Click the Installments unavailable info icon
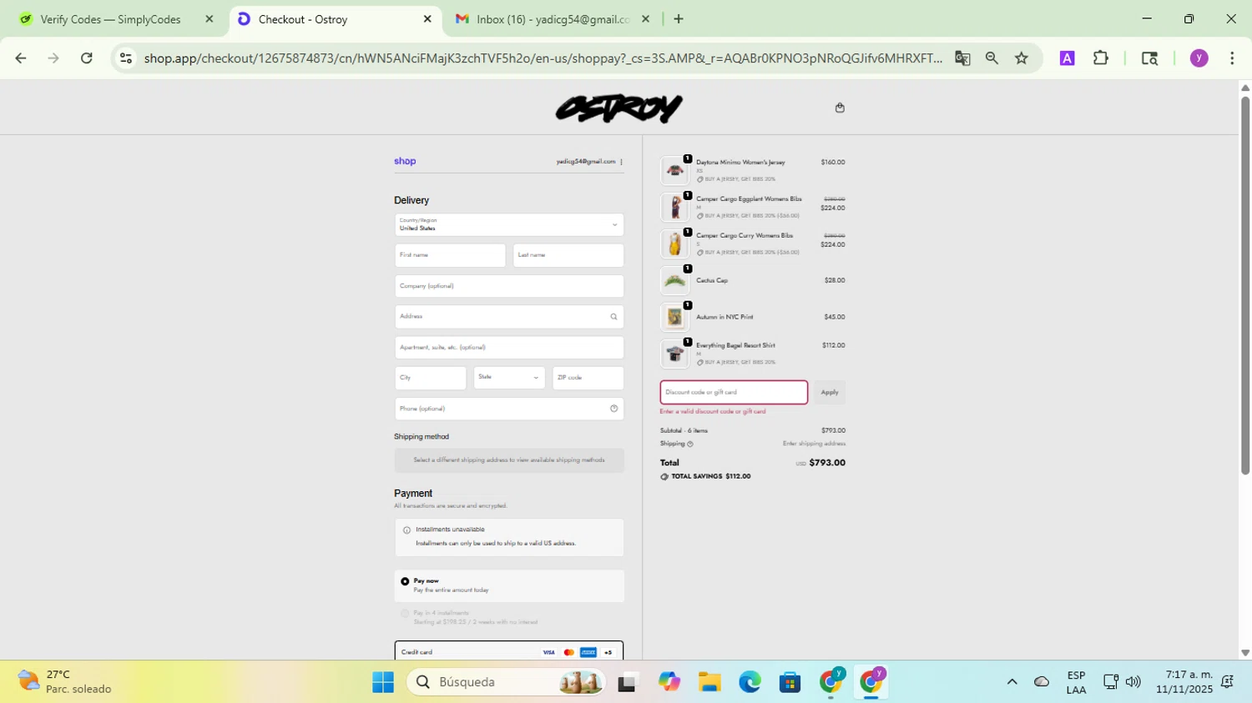The width and height of the screenshot is (1252, 703). point(406,530)
